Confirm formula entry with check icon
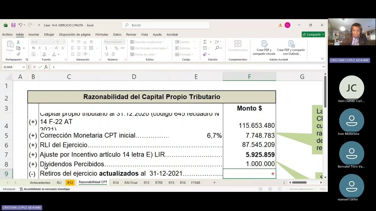Screen dimensions: 376x211 point(40,67)
